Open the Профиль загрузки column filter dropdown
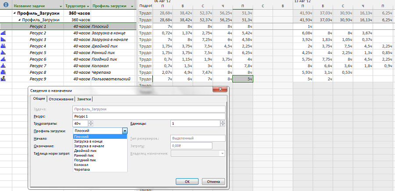Screen dimensions: 395x191 tap(132, 6)
